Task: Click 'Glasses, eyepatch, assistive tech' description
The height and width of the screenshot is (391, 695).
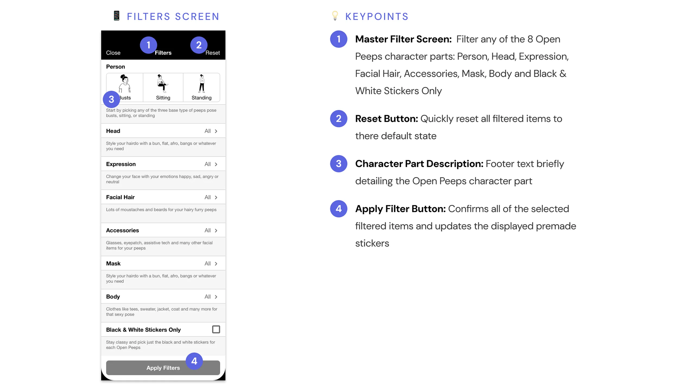Action: tap(159, 245)
